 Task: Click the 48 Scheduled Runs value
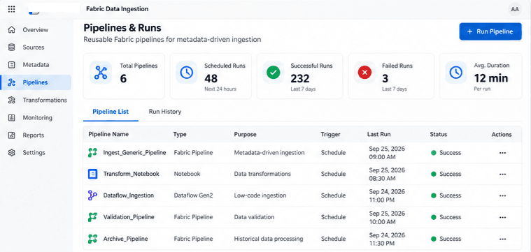[x=211, y=79]
